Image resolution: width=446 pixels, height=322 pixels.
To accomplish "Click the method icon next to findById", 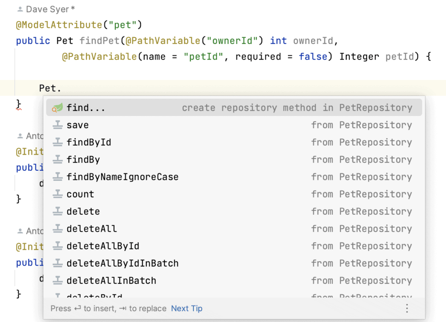I will tap(57, 143).
